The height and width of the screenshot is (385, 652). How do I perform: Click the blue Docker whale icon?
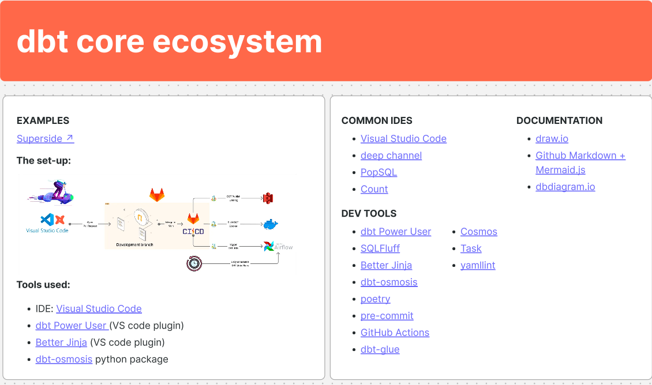pyautogui.click(x=271, y=225)
